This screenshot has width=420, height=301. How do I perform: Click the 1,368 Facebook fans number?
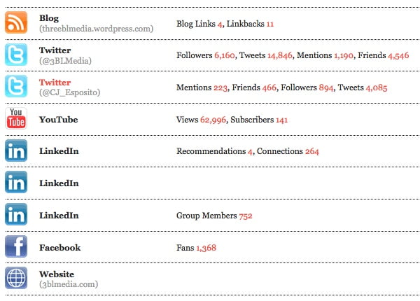[x=206, y=248]
